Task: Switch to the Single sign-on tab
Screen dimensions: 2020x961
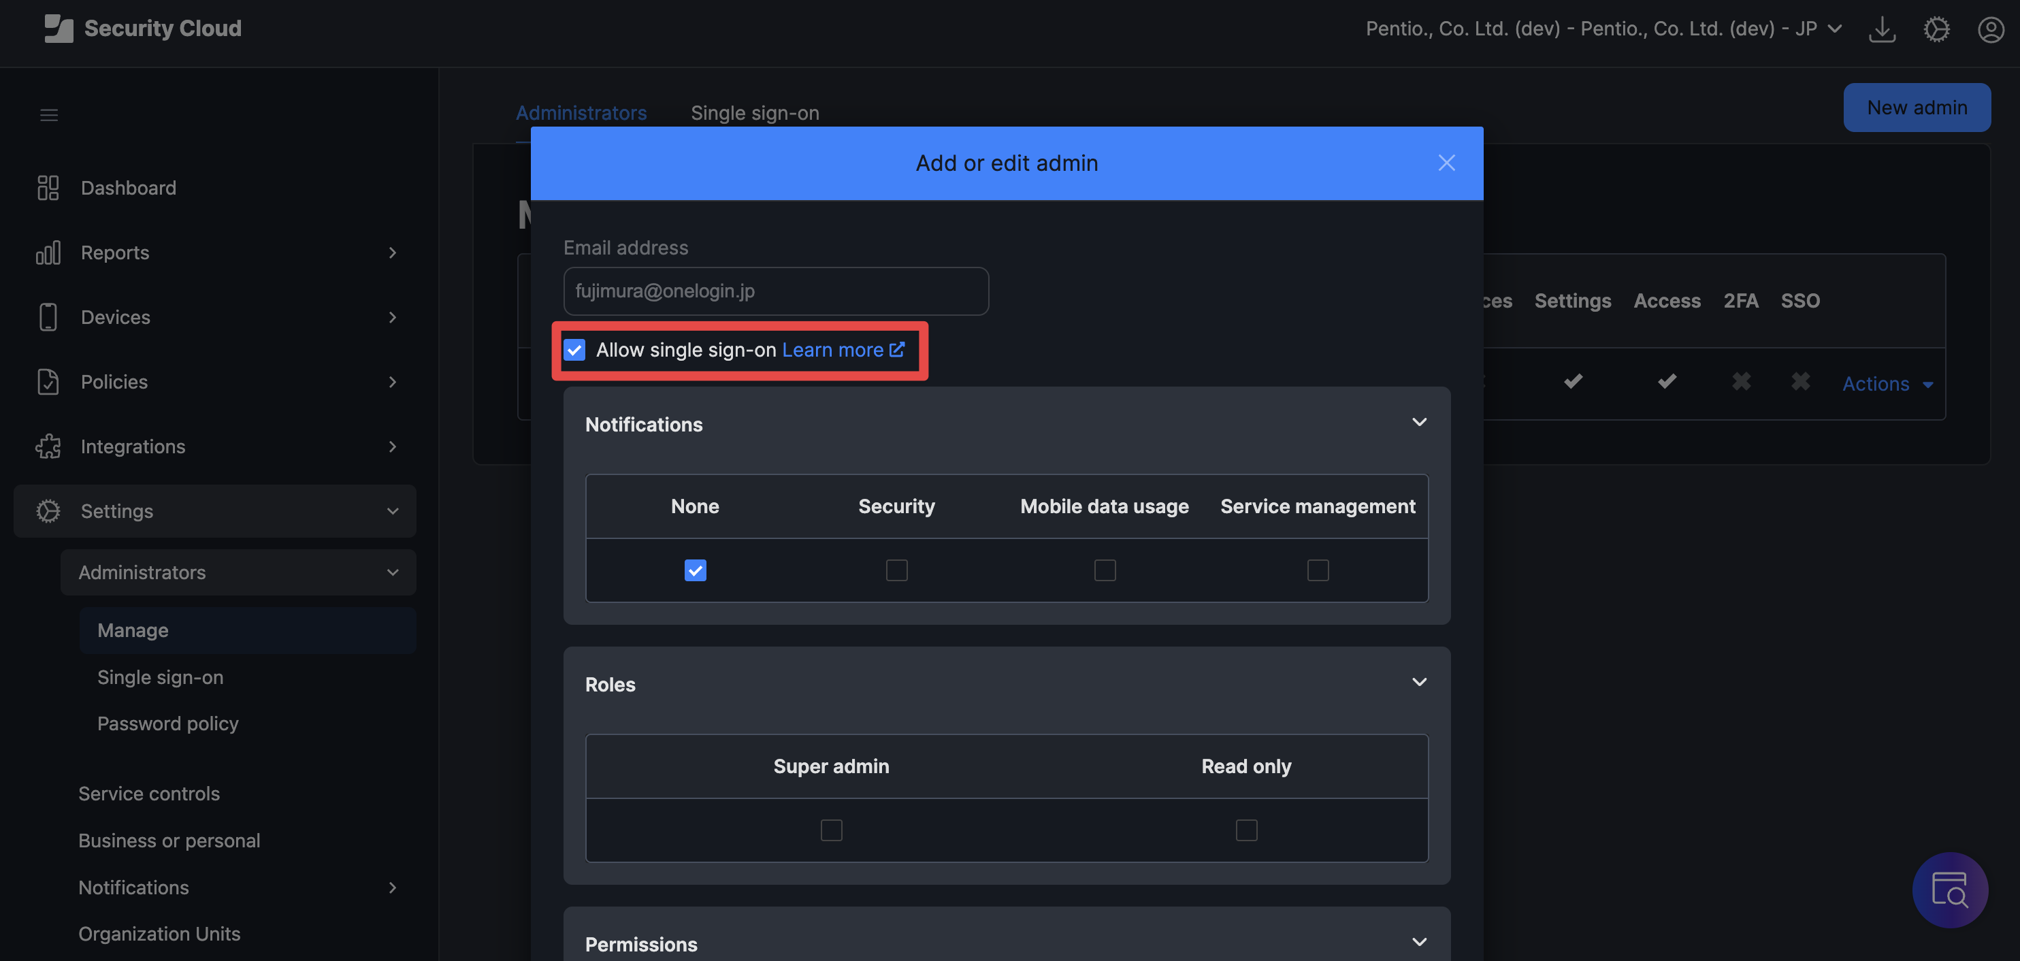Action: pyautogui.click(x=755, y=113)
